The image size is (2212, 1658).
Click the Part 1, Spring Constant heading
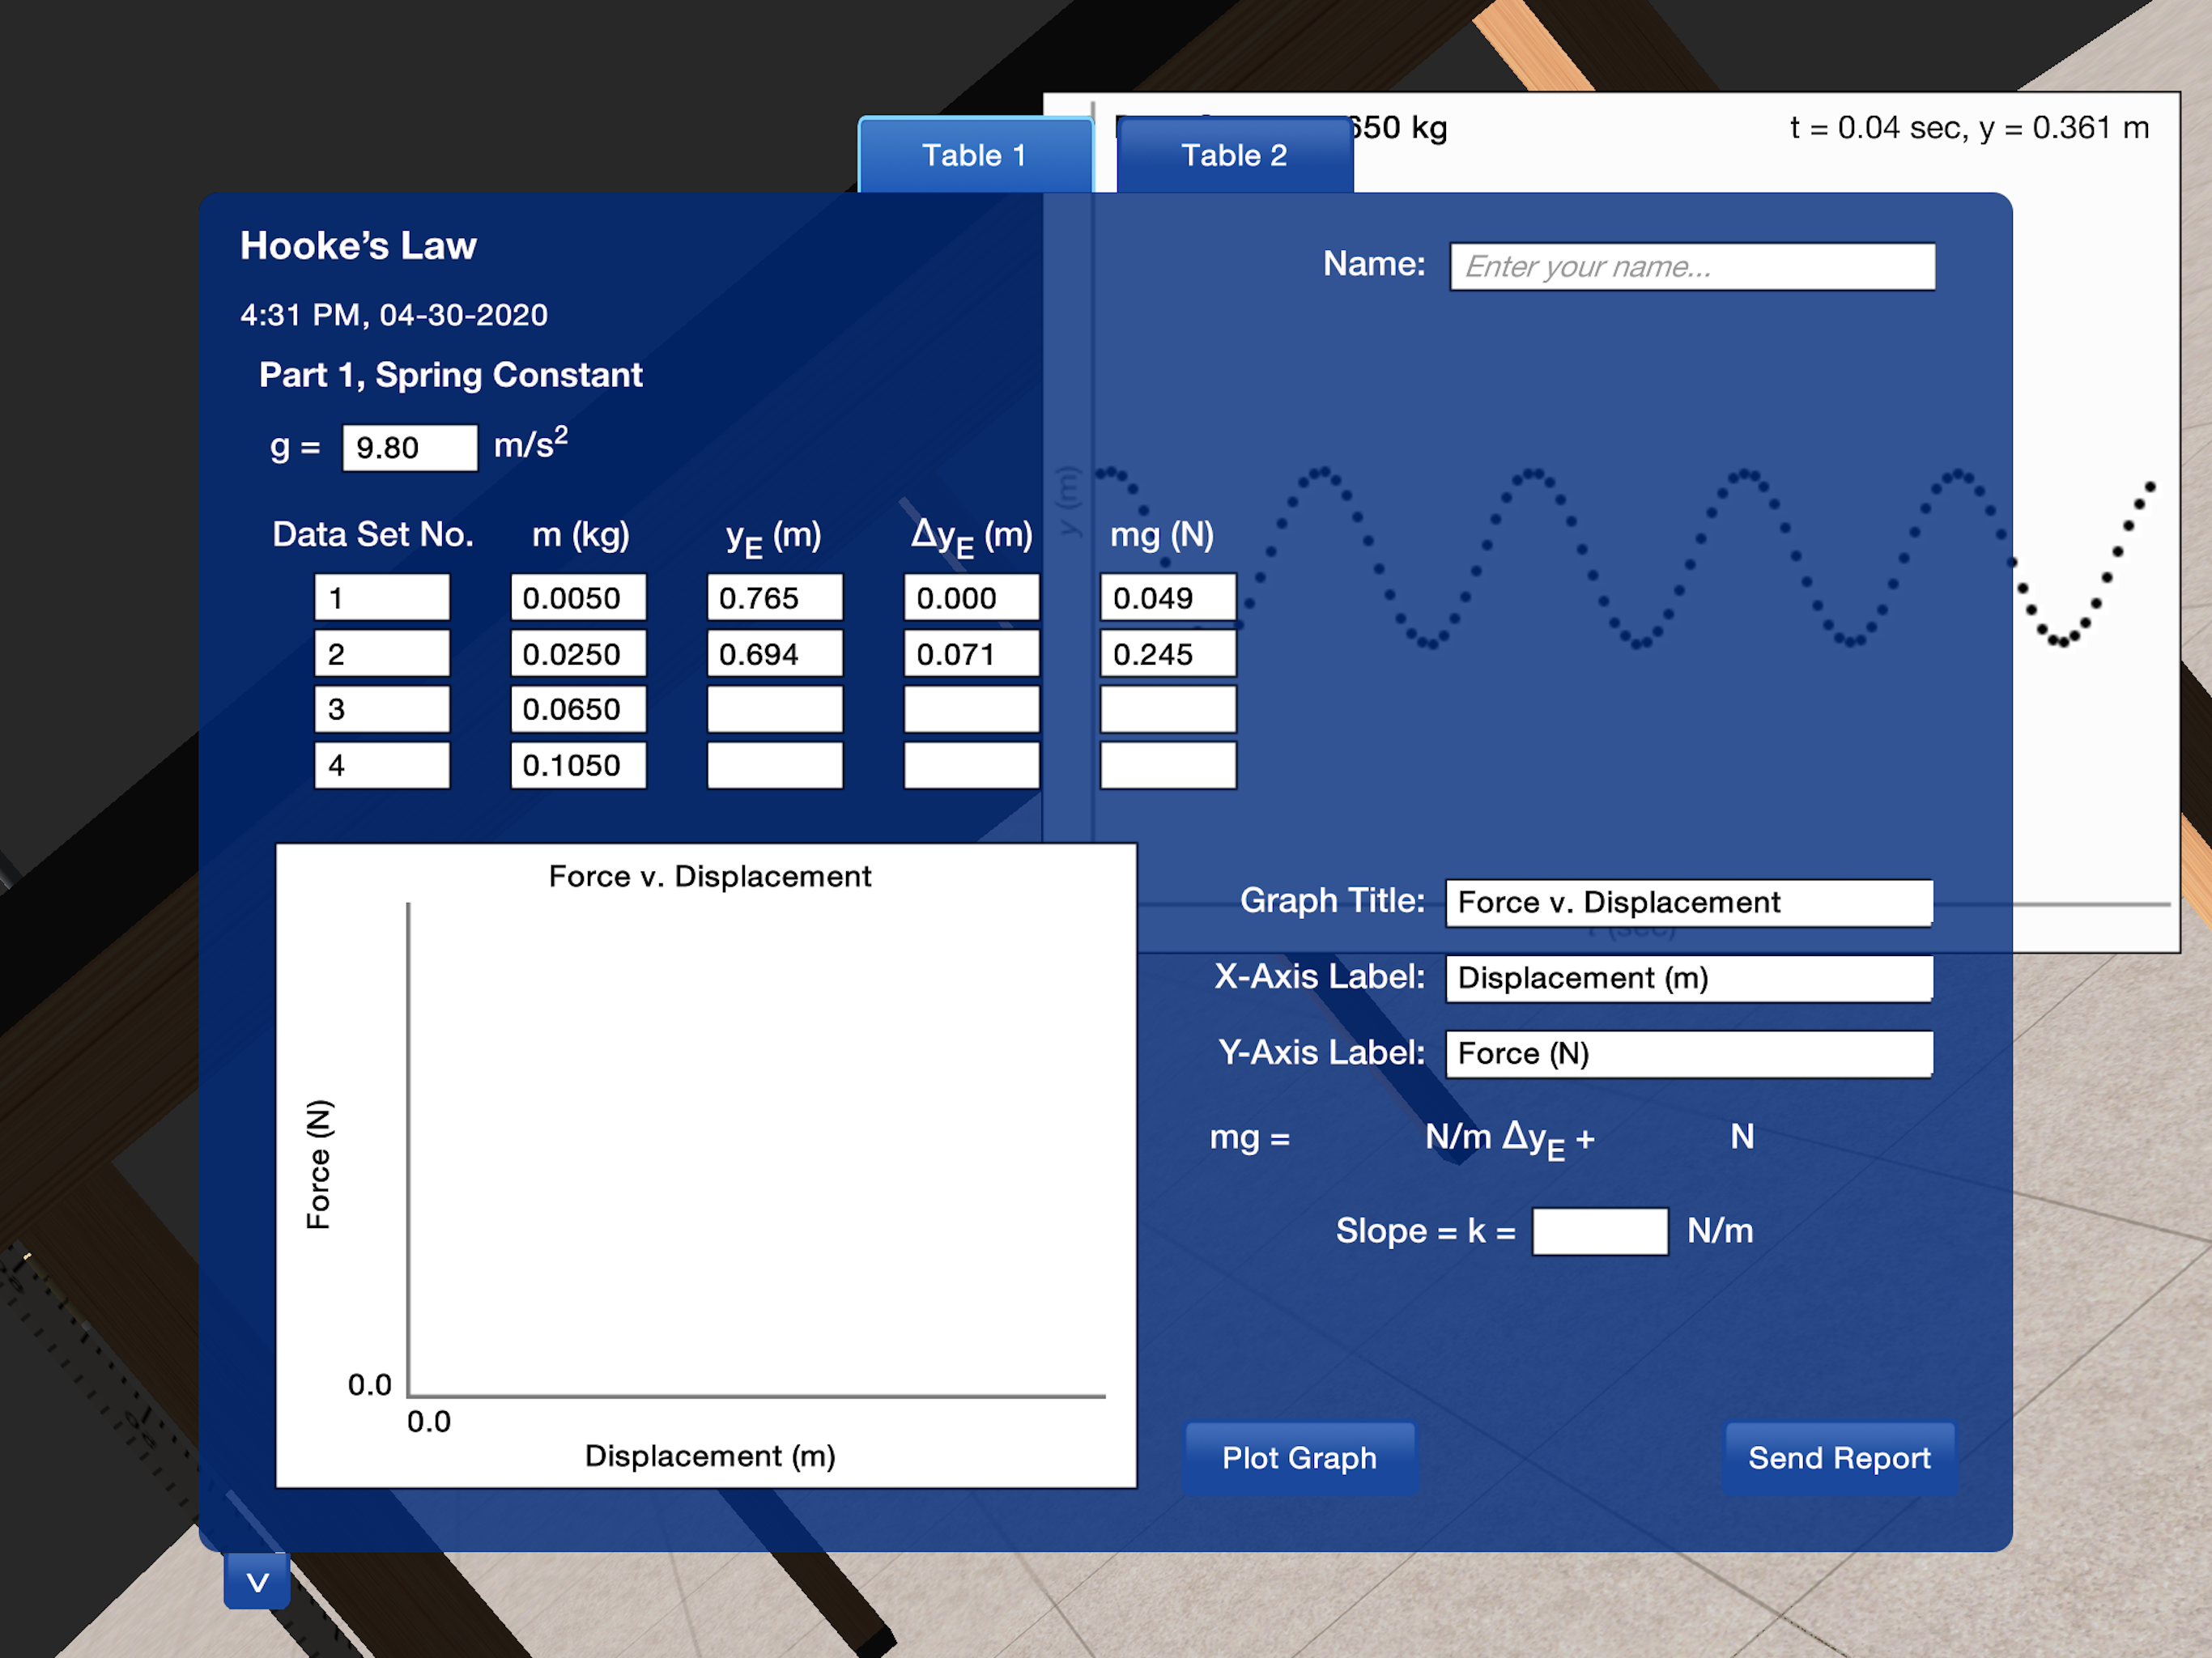pyautogui.click(x=450, y=375)
